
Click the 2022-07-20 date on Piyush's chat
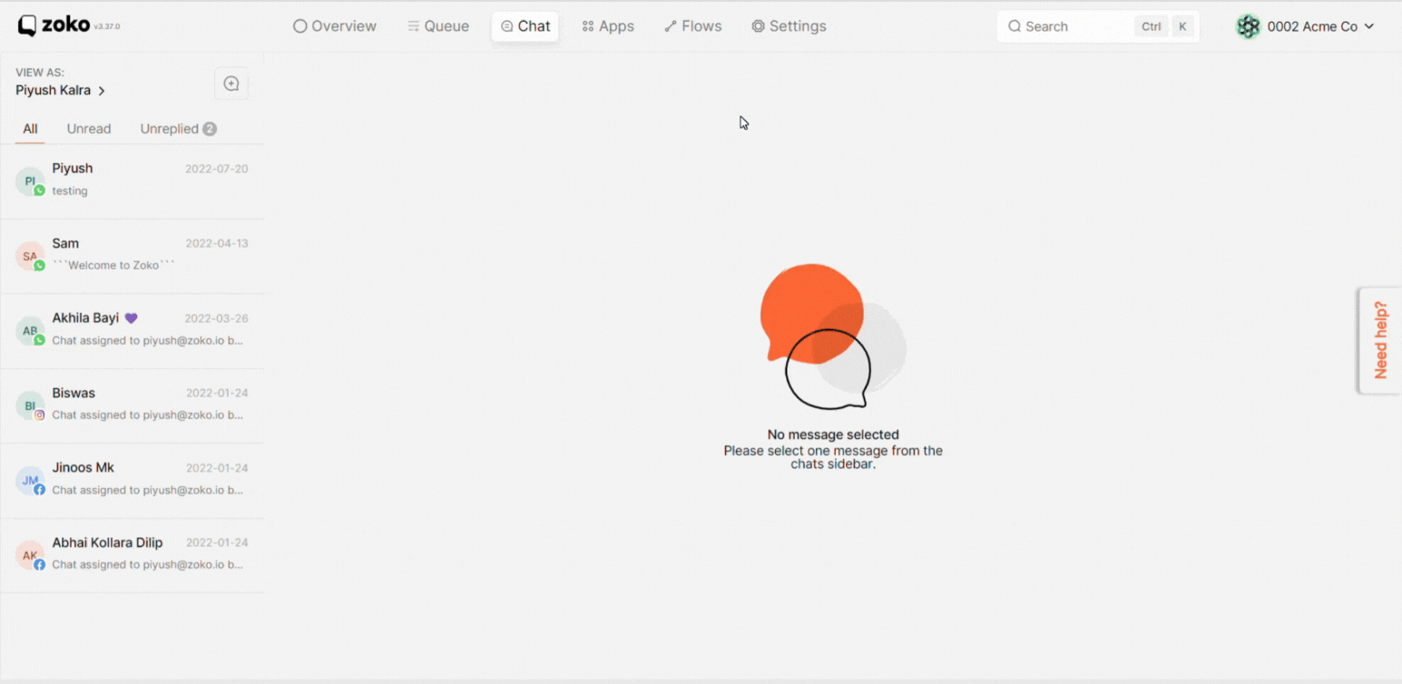click(x=217, y=169)
